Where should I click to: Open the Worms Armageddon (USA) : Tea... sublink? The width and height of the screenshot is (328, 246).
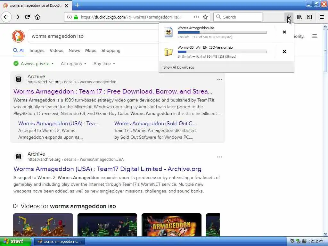(58, 123)
